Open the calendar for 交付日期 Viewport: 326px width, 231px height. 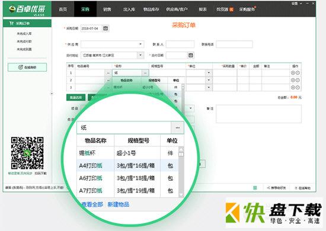(190, 55)
